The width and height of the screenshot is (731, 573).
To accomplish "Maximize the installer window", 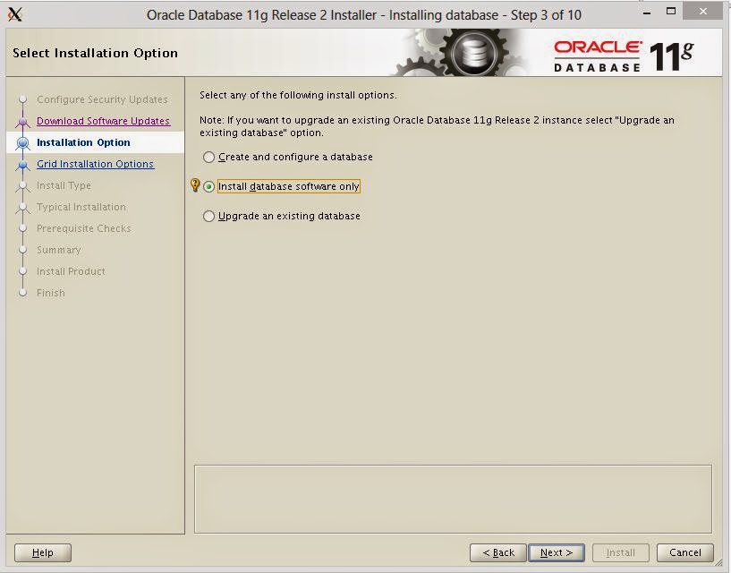I will [x=671, y=12].
